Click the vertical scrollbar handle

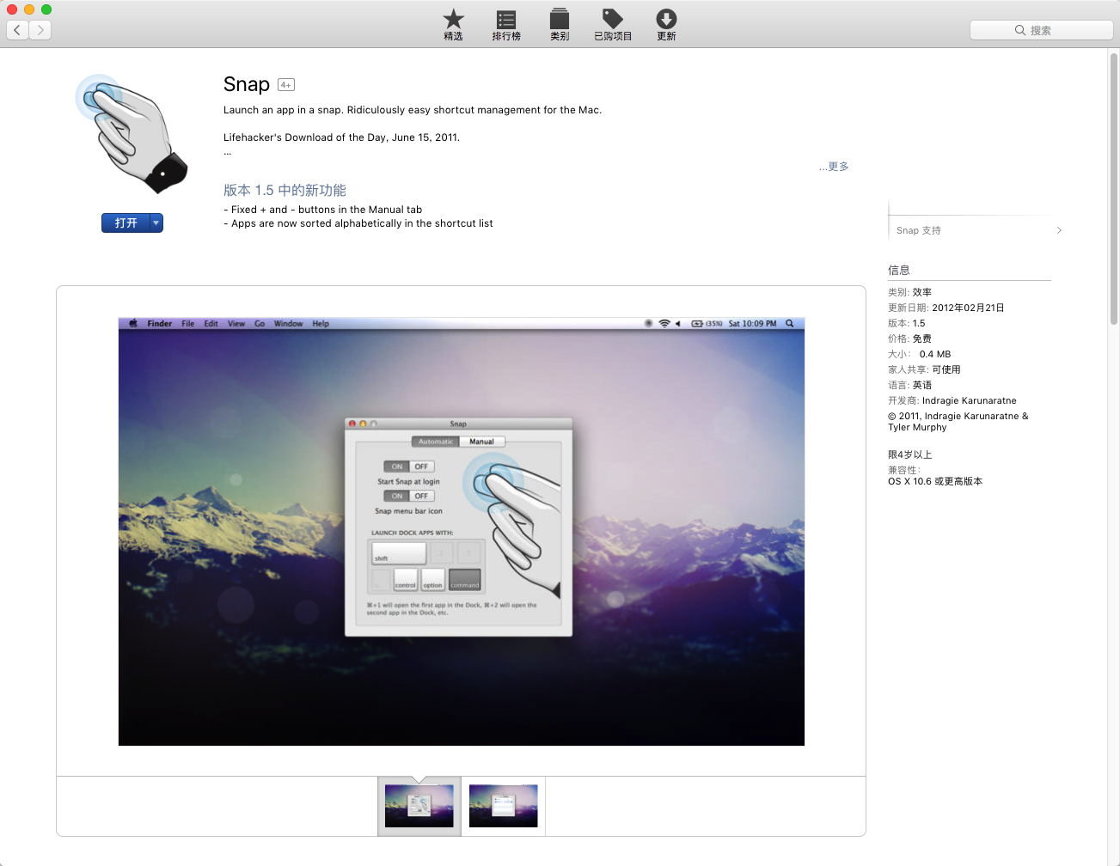(x=1114, y=189)
